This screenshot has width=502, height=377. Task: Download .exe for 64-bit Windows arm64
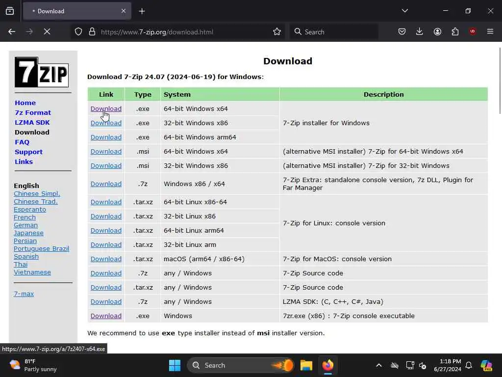point(106,137)
